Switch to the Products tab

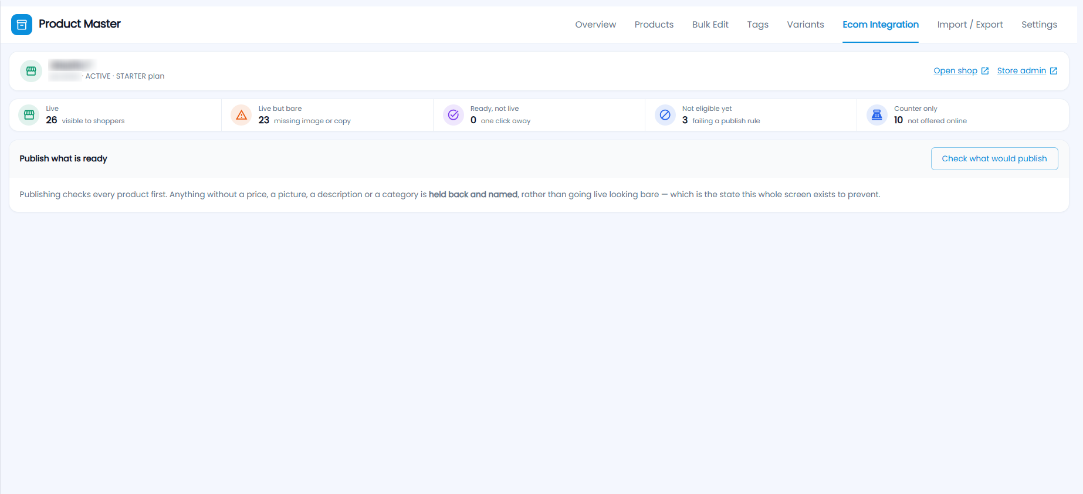[x=654, y=25]
